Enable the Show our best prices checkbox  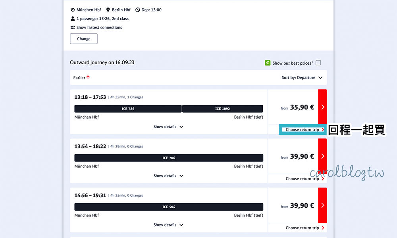tap(318, 63)
